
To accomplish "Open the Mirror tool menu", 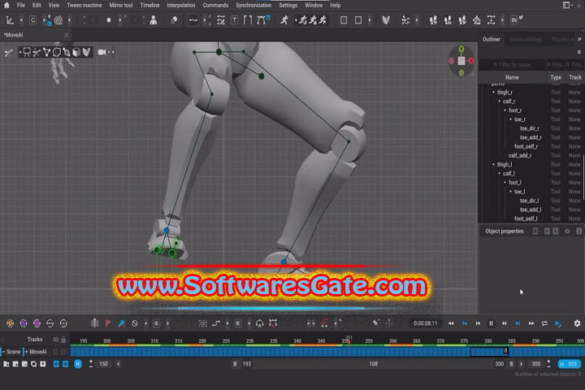I will (x=121, y=5).
